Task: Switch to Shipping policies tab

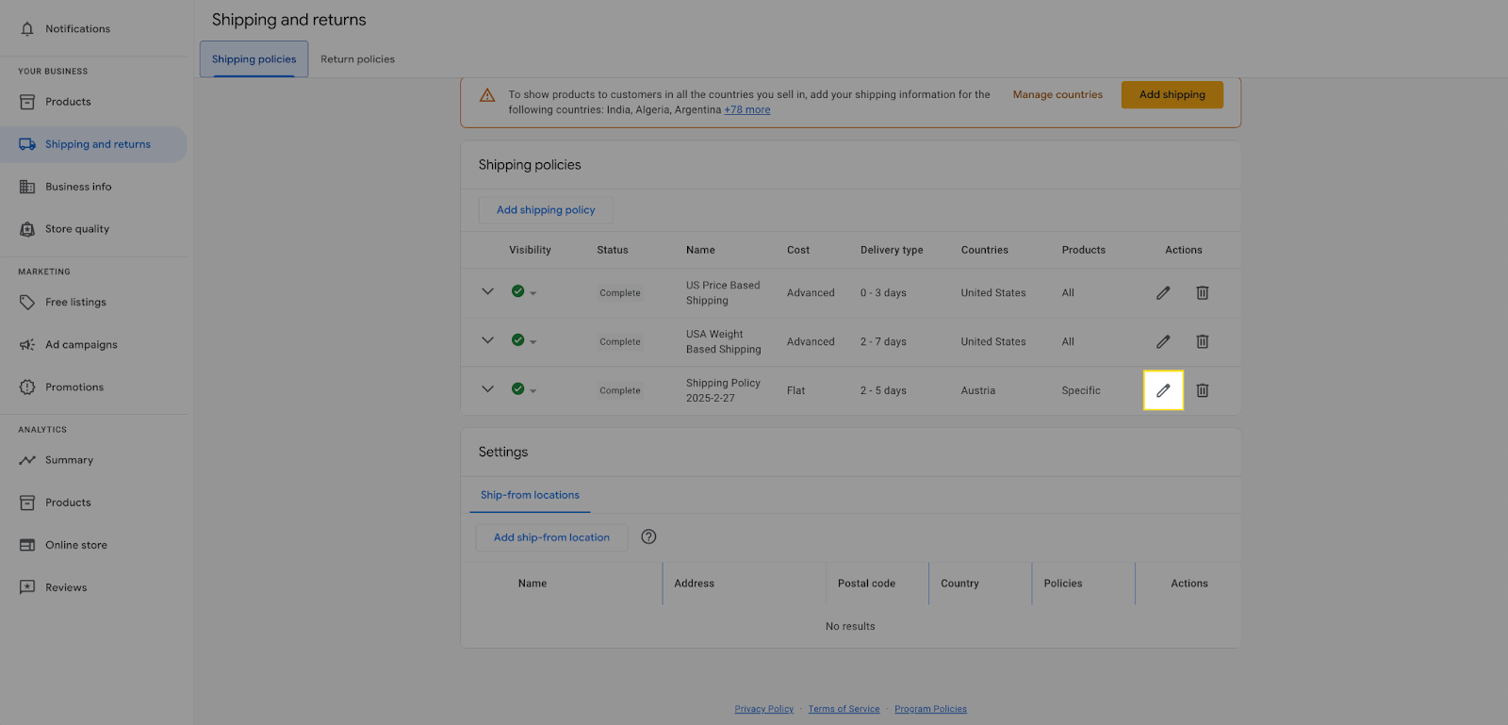Action: tap(254, 59)
